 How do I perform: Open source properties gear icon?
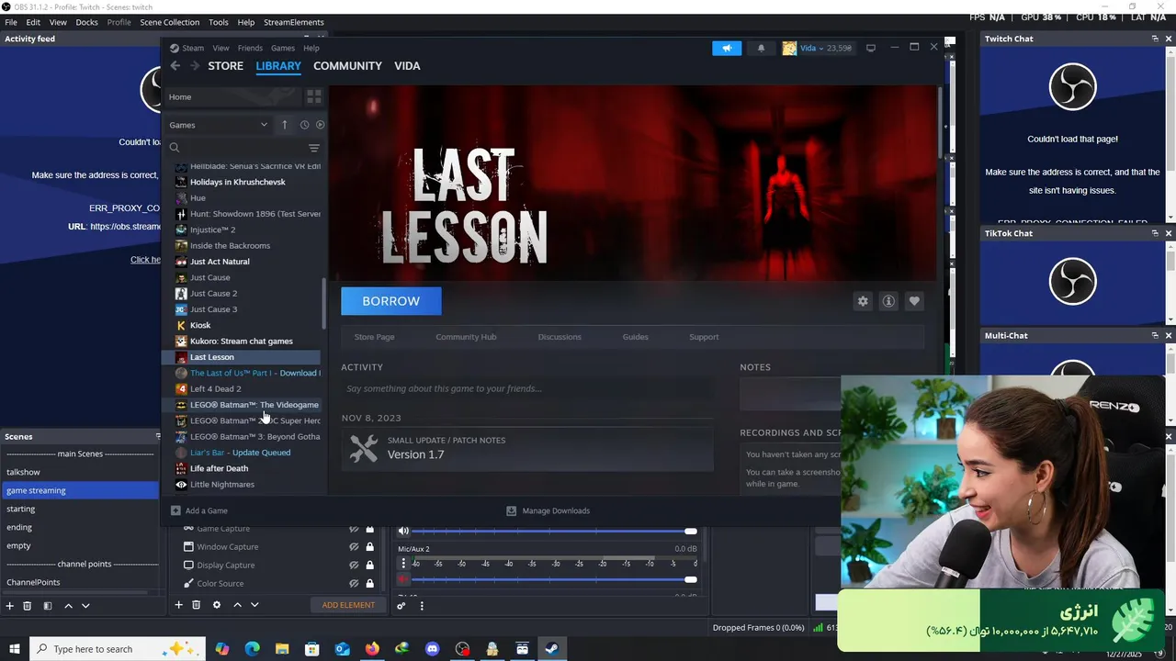coord(217,605)
